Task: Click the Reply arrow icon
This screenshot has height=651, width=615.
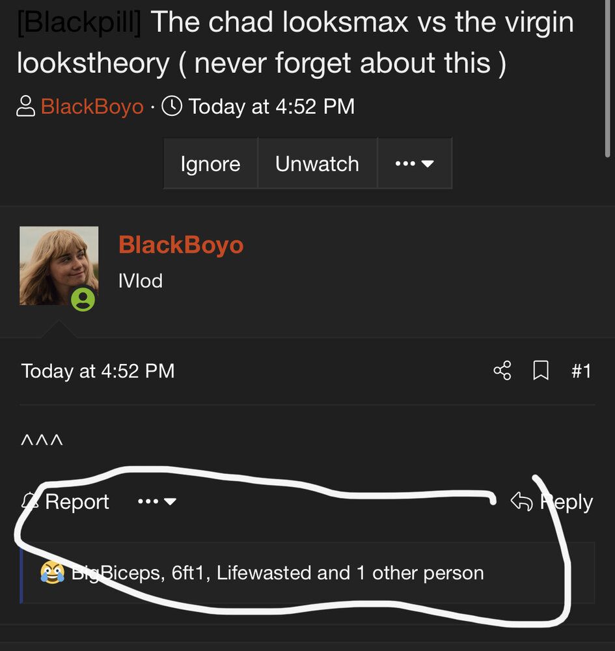Action: pyautogui.click(x=522, y=501)
